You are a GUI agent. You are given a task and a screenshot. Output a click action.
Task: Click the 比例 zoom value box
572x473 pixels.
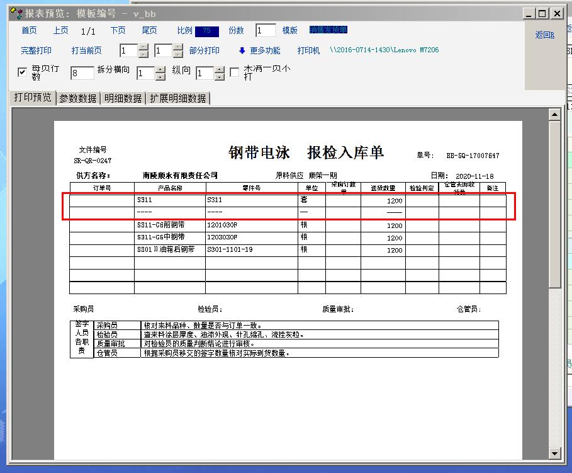coord(206,30)
